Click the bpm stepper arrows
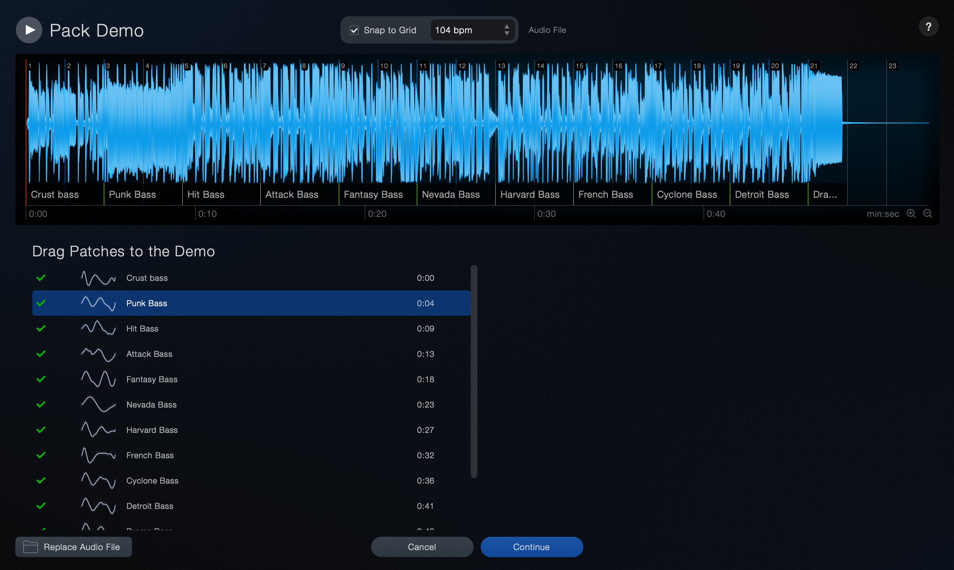This screenshot has height=570, width=954. point(506,30)
